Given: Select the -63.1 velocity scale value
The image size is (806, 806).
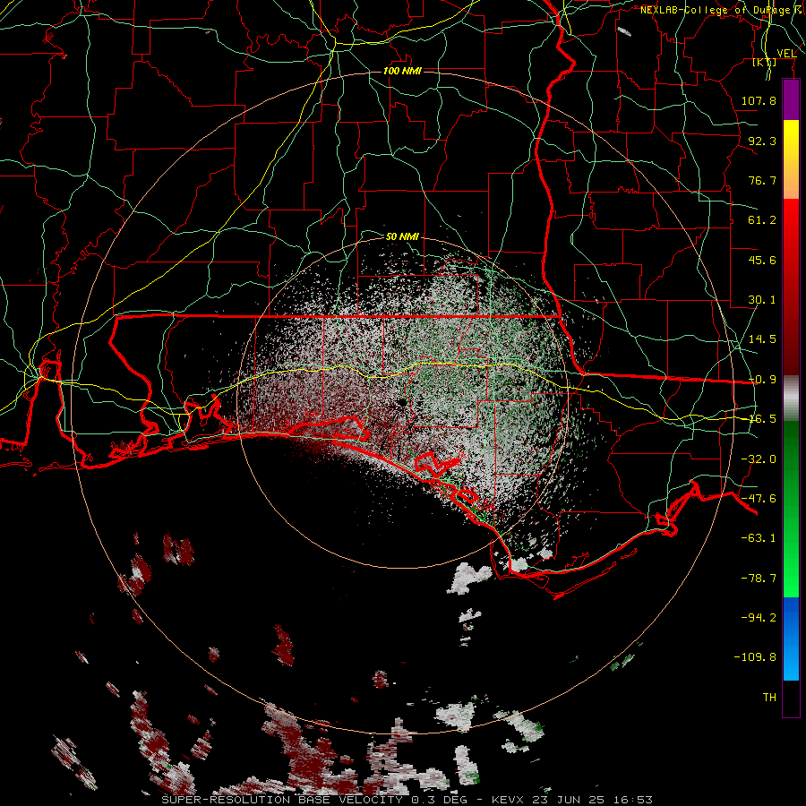Looking at the screenshot, I should coord(759,538).
